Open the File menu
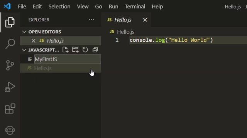The height and width of the screenshot is (138, 247). click(22, 7)
